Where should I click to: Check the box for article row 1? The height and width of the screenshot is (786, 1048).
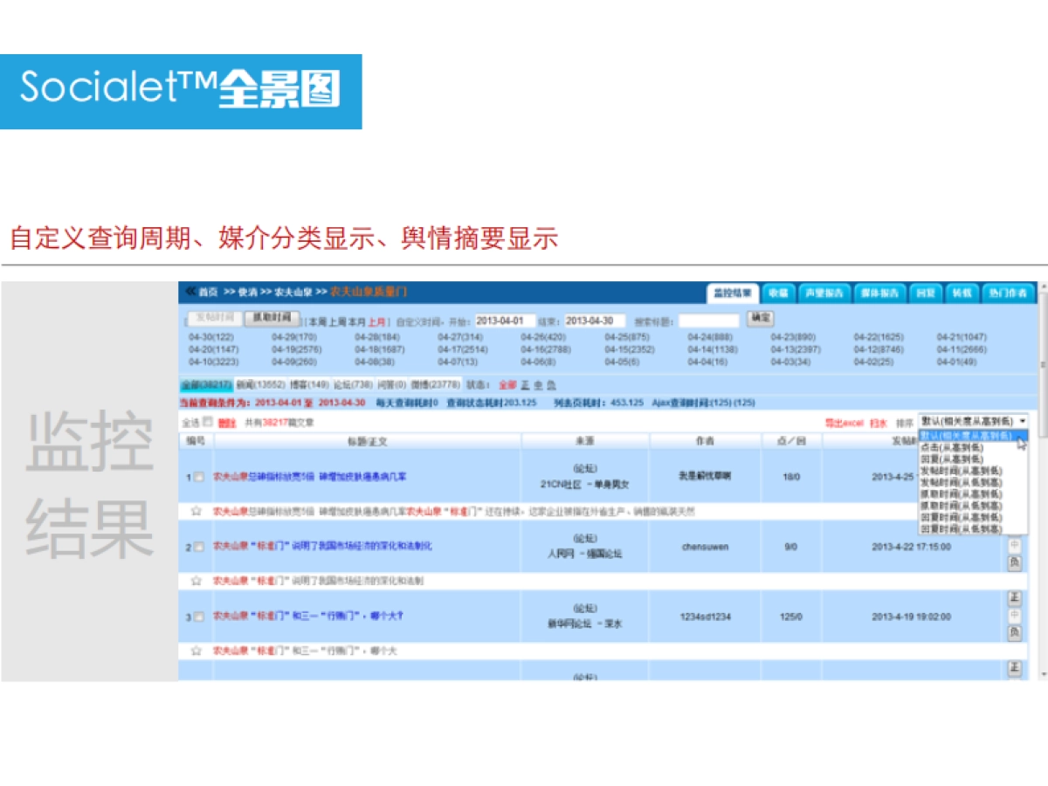[x=199, y=478]
